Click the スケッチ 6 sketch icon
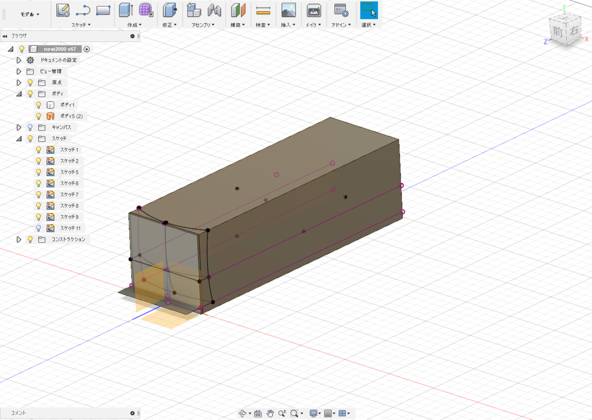This screenshot has width=592, height=420. (50, 183)
